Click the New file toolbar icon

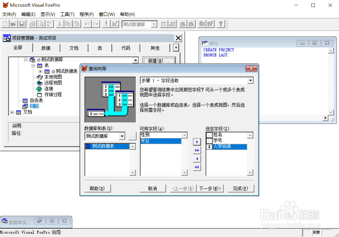pyautogui.click(x=5, y=24)
